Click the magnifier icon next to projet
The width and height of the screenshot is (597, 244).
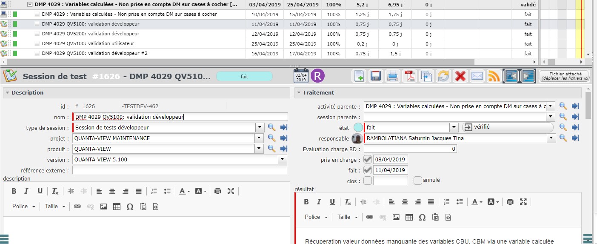pyautogui.click(x=271, y=138)
